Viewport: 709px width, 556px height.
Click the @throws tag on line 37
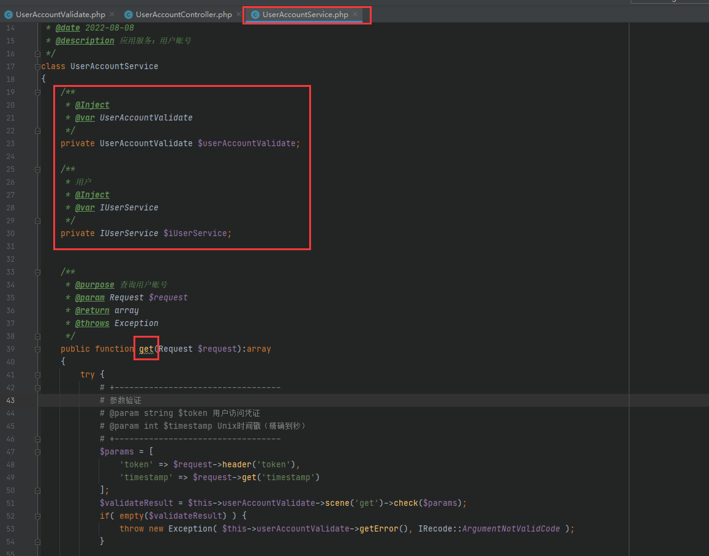[x=92, y=323]
